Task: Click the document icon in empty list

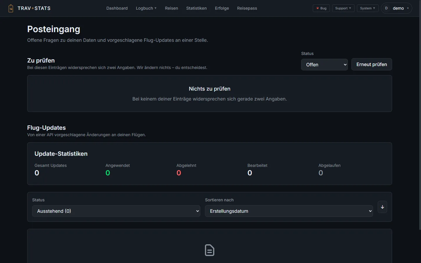Action: tap(210, 250)
